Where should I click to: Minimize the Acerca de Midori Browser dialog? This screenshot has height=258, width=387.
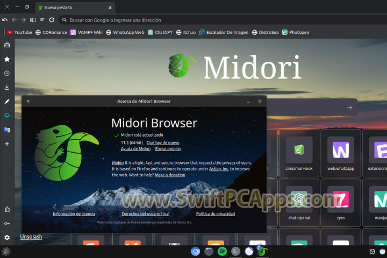248,102
